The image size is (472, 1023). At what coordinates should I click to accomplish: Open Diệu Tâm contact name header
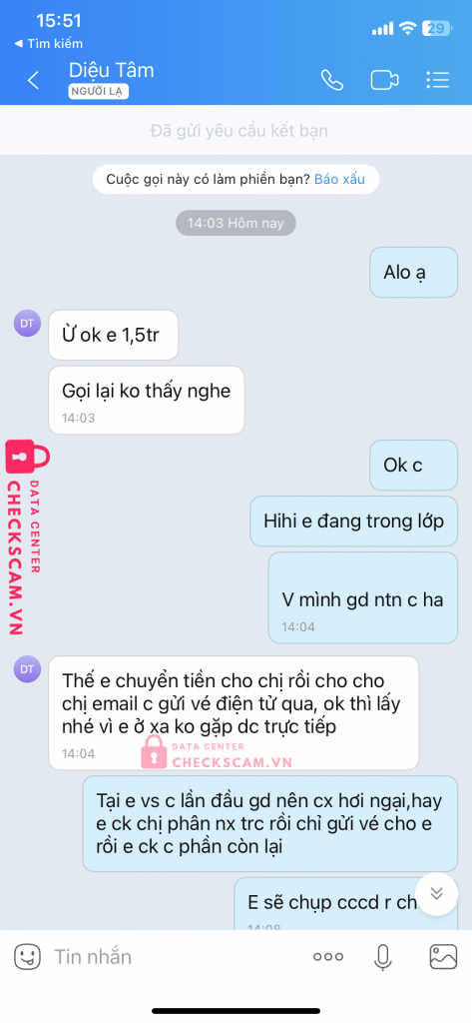[112, 70]
